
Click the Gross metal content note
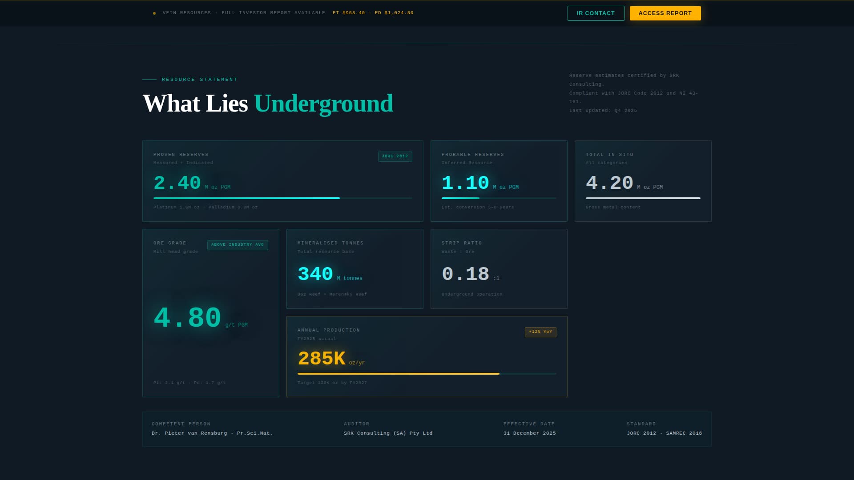click(x=613, y=207)
